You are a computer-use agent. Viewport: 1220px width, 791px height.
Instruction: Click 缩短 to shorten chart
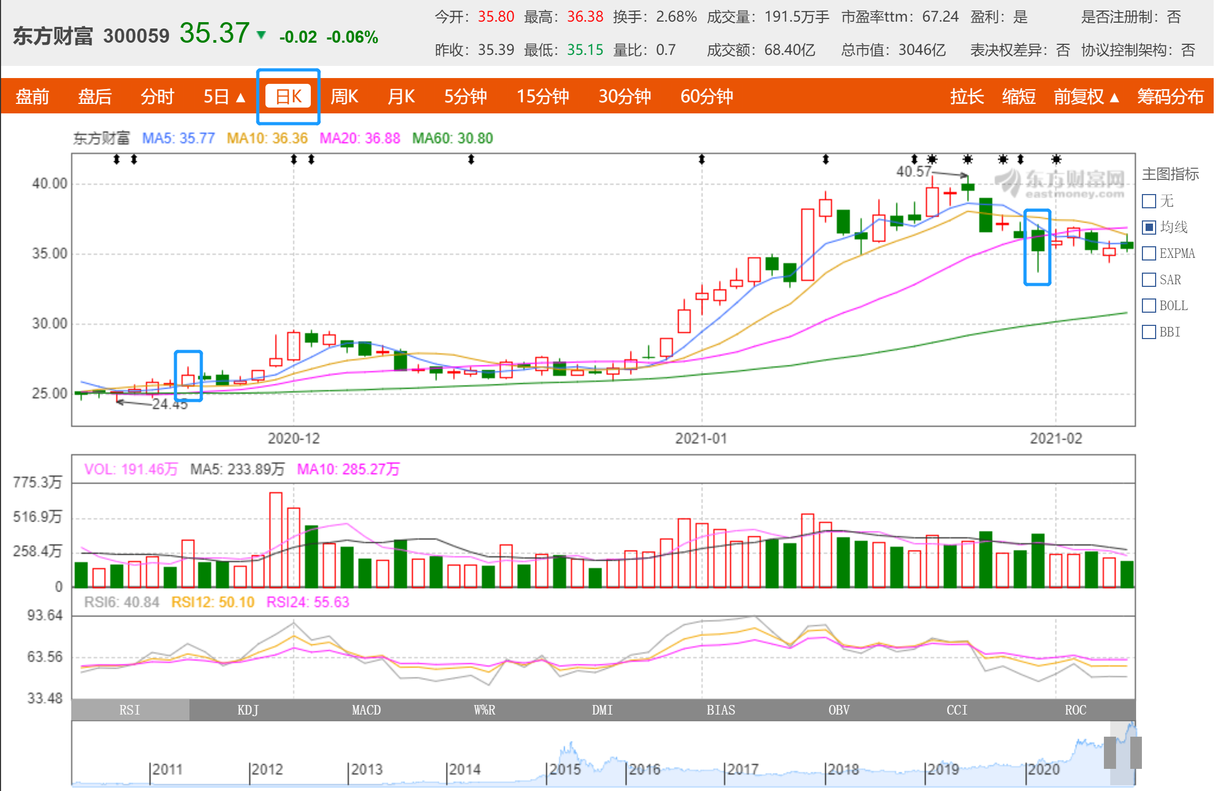coord(1018,97)
